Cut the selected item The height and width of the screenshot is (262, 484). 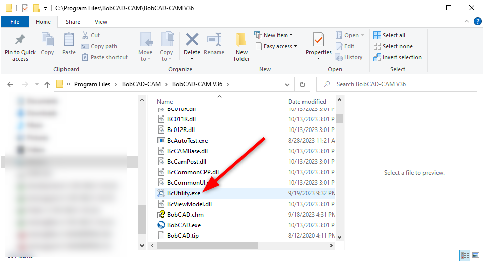(91, 35)
